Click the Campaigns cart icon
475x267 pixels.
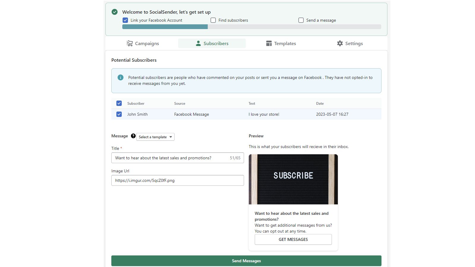coord(130,43)
